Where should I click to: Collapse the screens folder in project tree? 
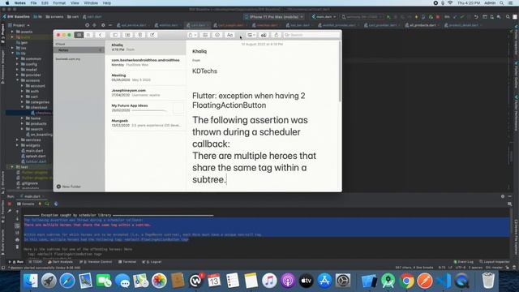tap(17, 80)
